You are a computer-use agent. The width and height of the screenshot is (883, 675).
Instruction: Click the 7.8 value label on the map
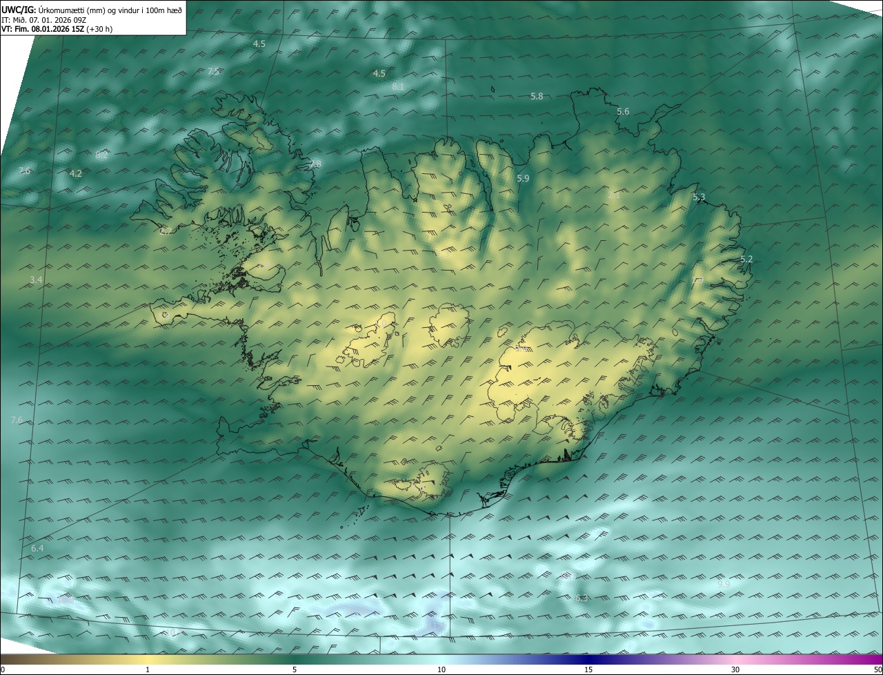315,164
